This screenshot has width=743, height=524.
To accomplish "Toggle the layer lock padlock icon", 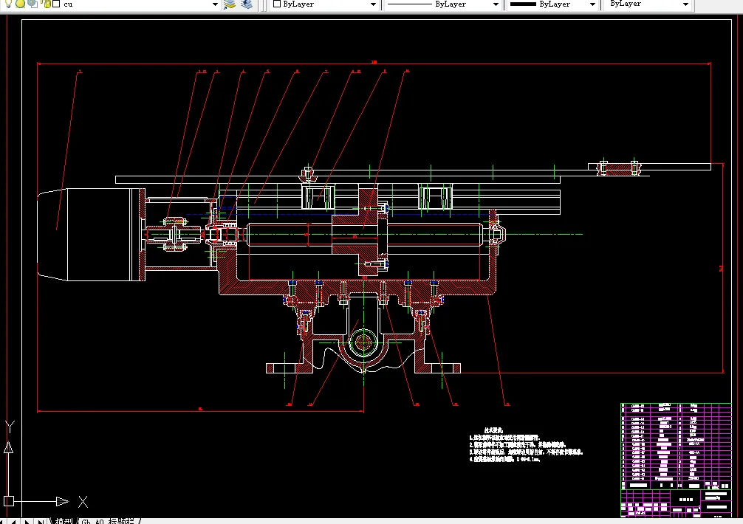I will [46, 4].
